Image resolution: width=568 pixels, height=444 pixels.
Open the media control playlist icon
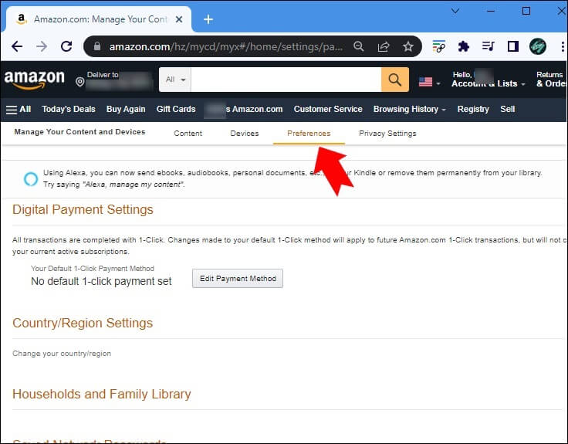coord(488,46)
